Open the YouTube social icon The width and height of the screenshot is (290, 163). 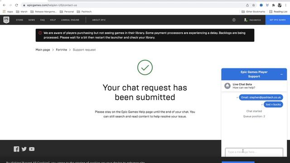click(x=32, y=149)
